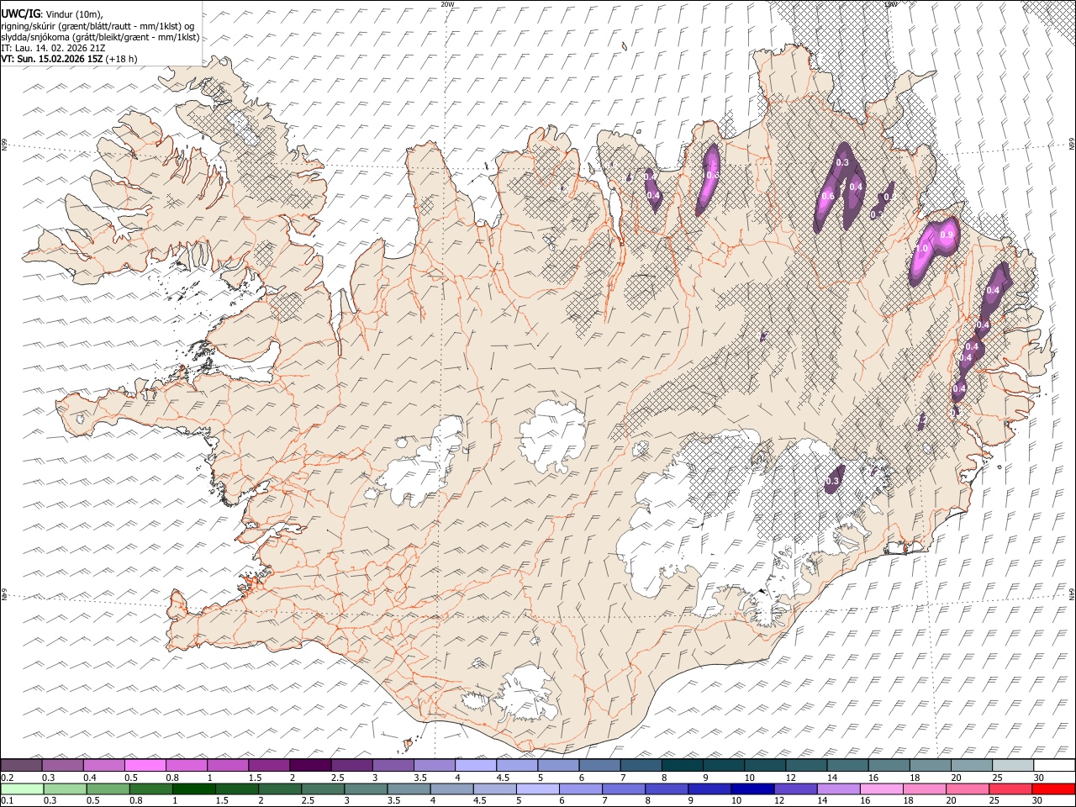1076x807 pixels.
Task: Pick upper legend swatch between 8 and 9
Action: (682, 766)
